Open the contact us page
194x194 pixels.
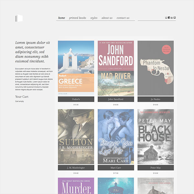click(x=123, y=18)
